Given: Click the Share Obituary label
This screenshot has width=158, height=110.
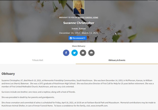Looking at the screenshot, I should (x=79, y=46).
